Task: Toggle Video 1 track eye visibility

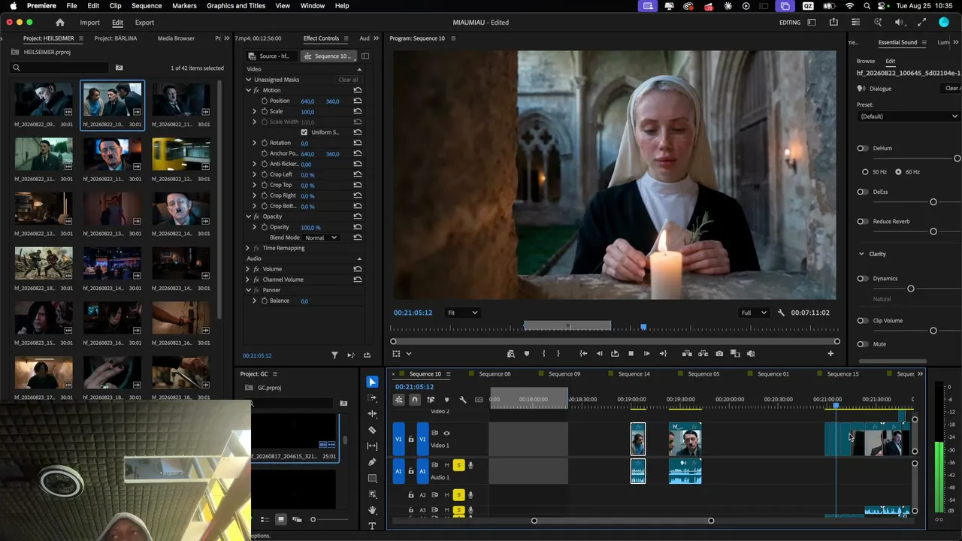Action: 446,433
